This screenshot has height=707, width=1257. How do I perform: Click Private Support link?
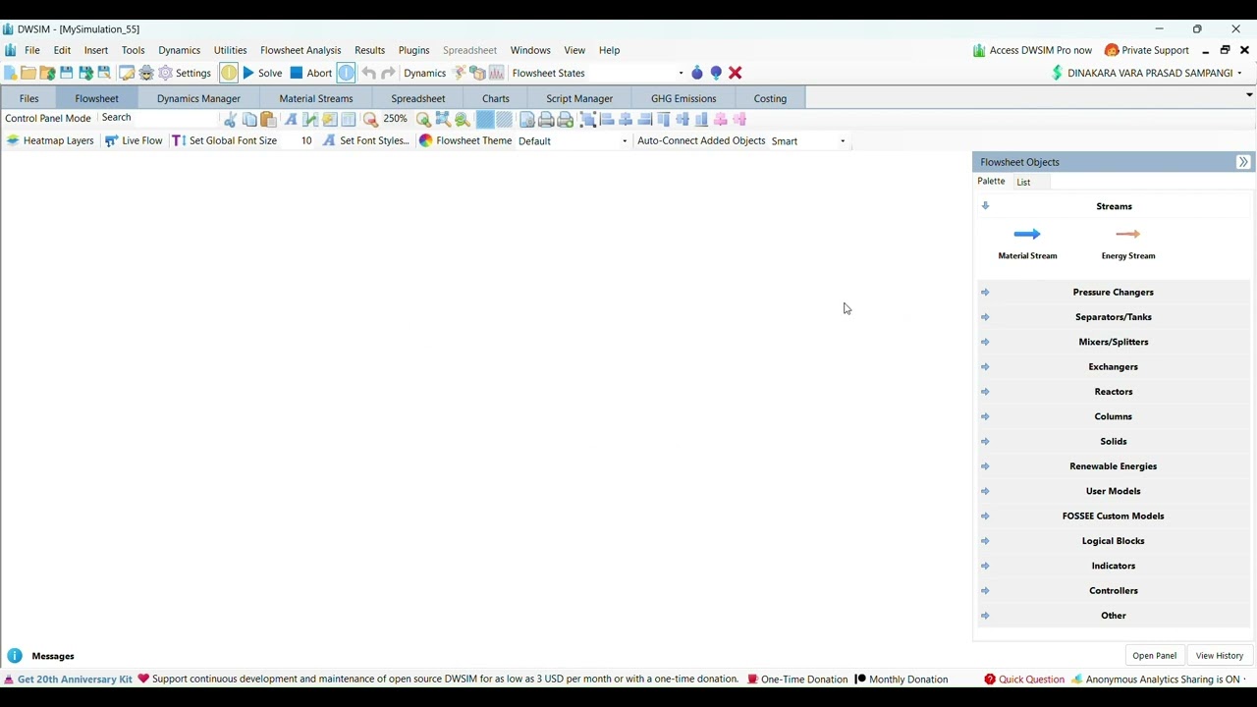point(1147,50)
